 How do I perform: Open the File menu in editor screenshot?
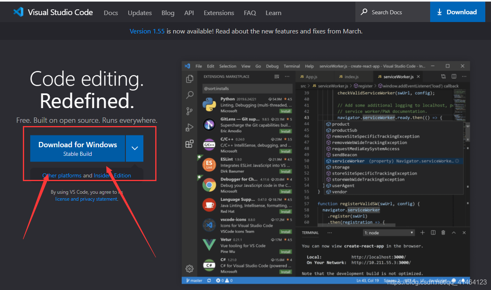[199, 66]
